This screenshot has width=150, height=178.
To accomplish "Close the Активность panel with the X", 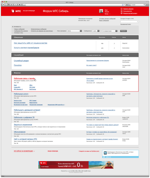I will tap(13, 26).
